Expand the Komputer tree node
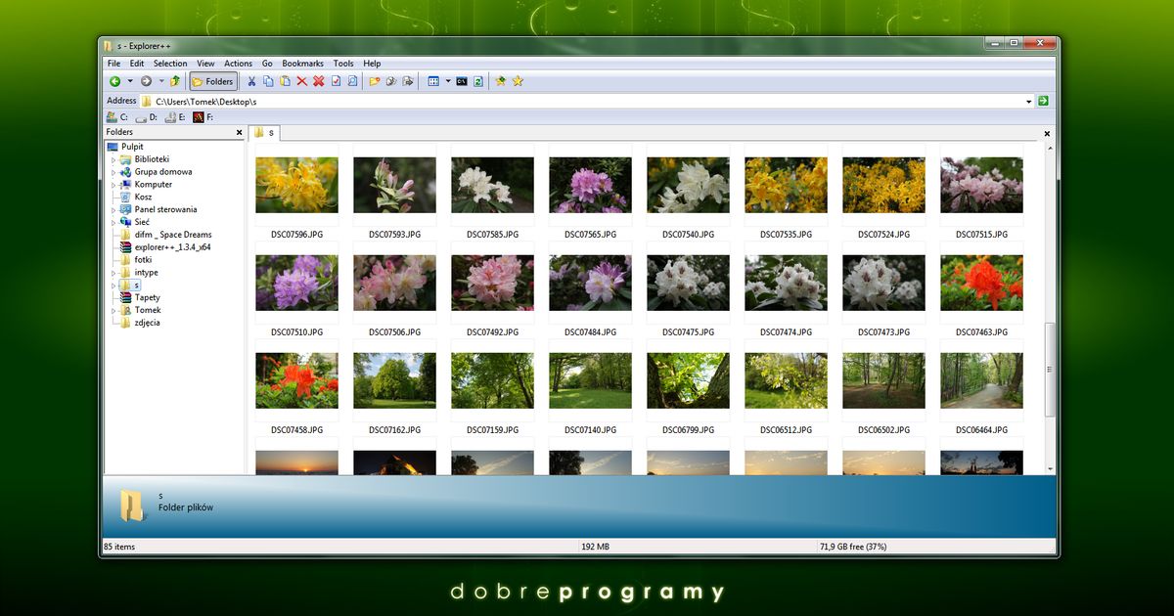This screenshot has height=616, width=1174. pyautogui.click(x=114, y=184)
